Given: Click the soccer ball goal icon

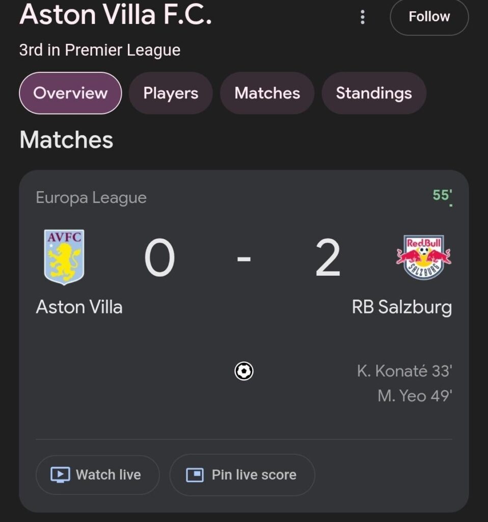Looking at the screenshot, I should (244, 371).
